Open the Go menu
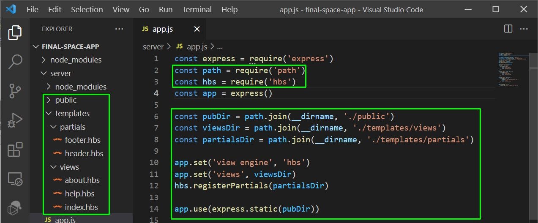The width and height of the screenshot is (538, 223). point(144,9)
